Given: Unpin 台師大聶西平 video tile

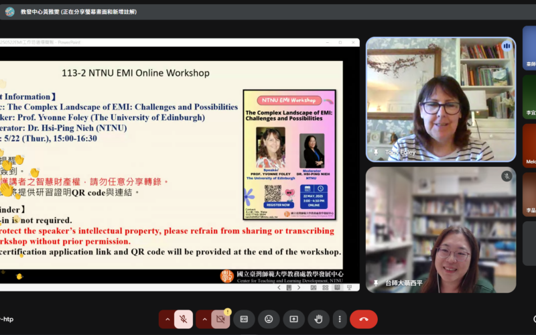Looking at the screenshot, I should pyautogui.click(x=376, y=283).
